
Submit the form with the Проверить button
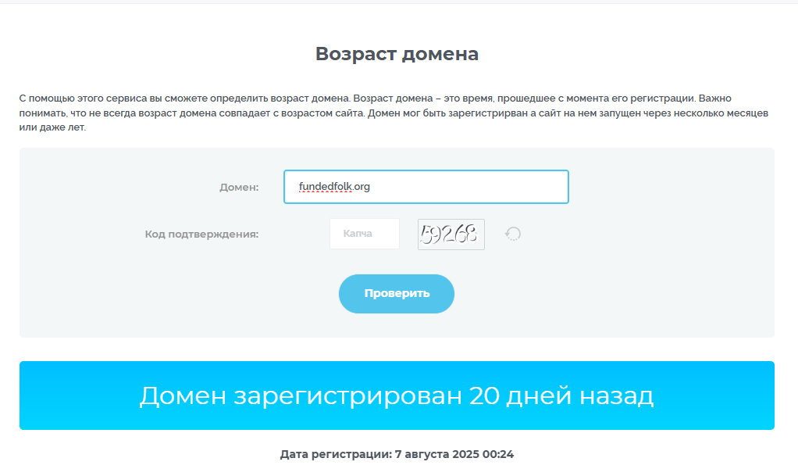(397, 294)
